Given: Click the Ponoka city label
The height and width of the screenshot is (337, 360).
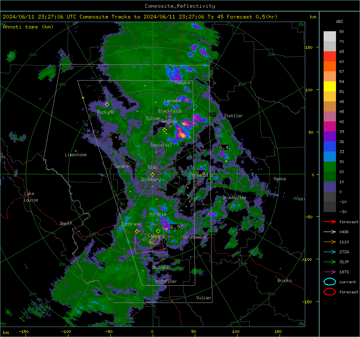Looking at the screenshot, I should click(182, 83).
